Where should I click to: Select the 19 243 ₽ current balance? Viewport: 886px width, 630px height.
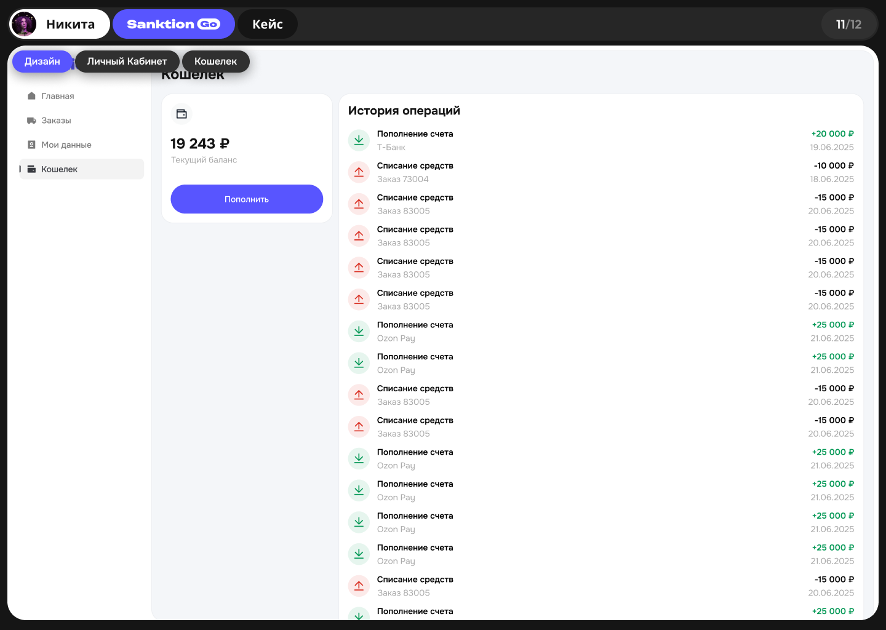pos(199,143)
